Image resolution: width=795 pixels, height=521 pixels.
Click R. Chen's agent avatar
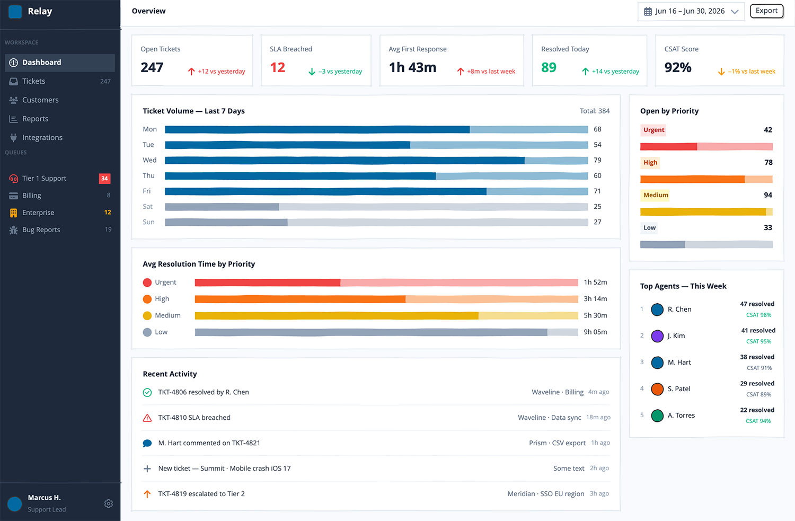(x=657, y=310)
